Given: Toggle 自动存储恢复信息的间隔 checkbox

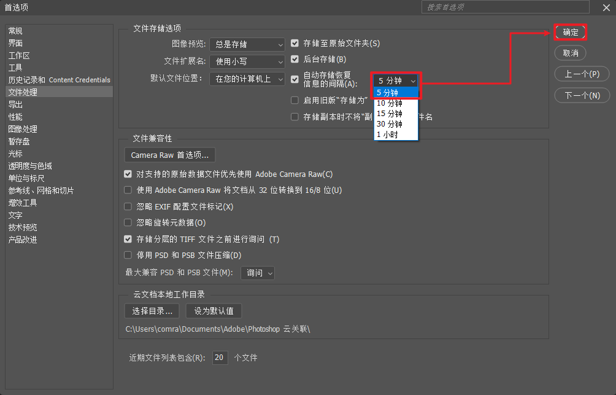Looking at the screenshot, I should 295,79.
